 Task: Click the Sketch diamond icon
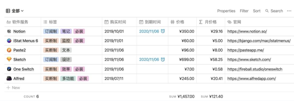point(9,59)
